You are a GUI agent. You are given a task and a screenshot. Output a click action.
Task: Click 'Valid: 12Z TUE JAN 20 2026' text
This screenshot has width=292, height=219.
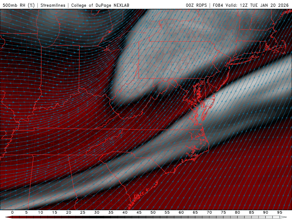click(257, 5)
